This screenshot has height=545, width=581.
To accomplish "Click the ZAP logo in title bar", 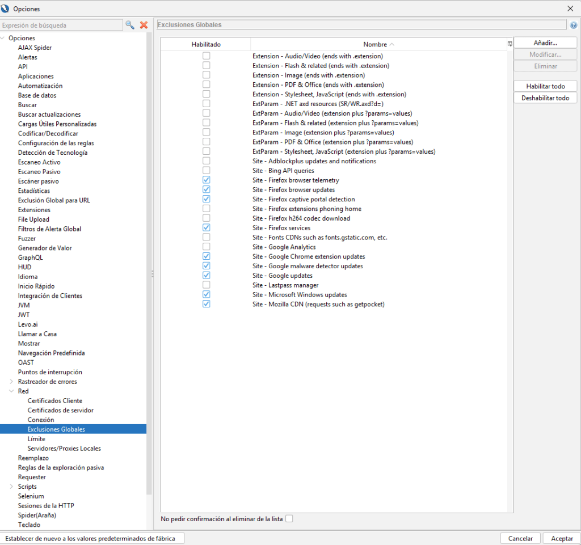I will [x=6, y=9].
